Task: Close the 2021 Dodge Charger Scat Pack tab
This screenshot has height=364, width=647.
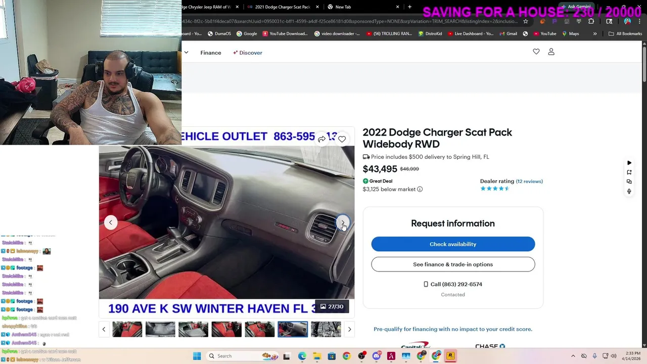Action: click(x=317, y=7)
